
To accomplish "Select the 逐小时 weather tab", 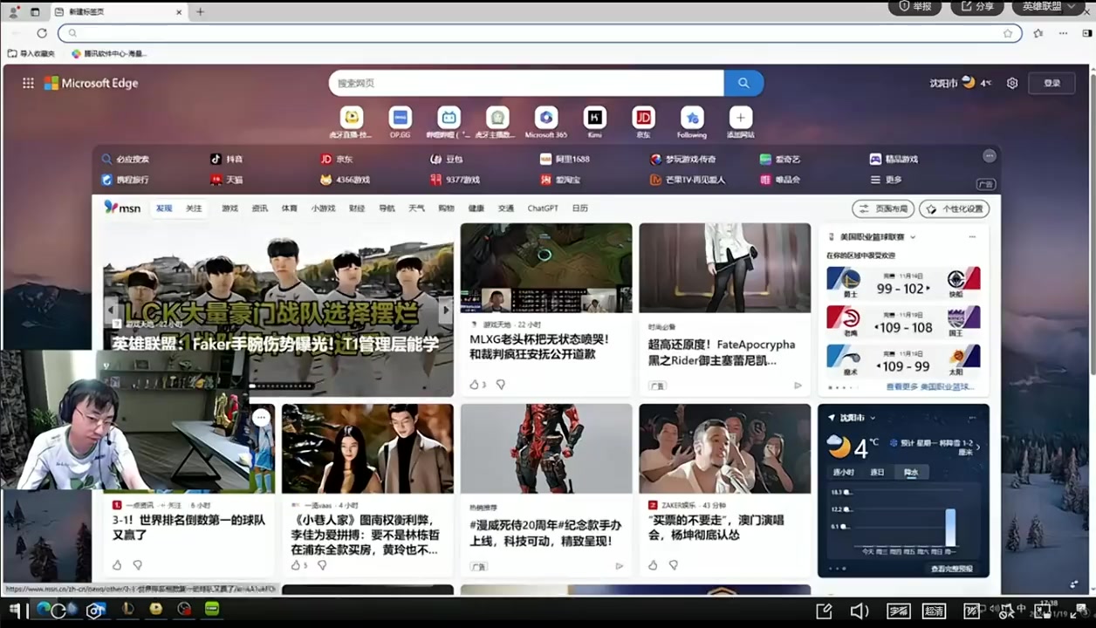I will coord(843,472).
